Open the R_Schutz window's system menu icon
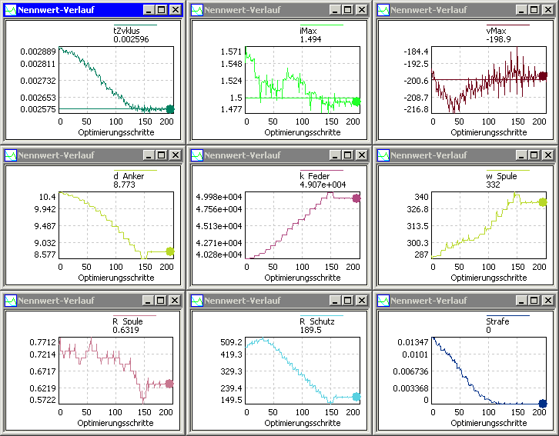The height and width of the screenshot is (436, 559). [x=196, y=300]
